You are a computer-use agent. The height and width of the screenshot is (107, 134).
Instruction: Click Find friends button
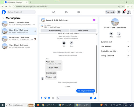[x=110, y=12]
